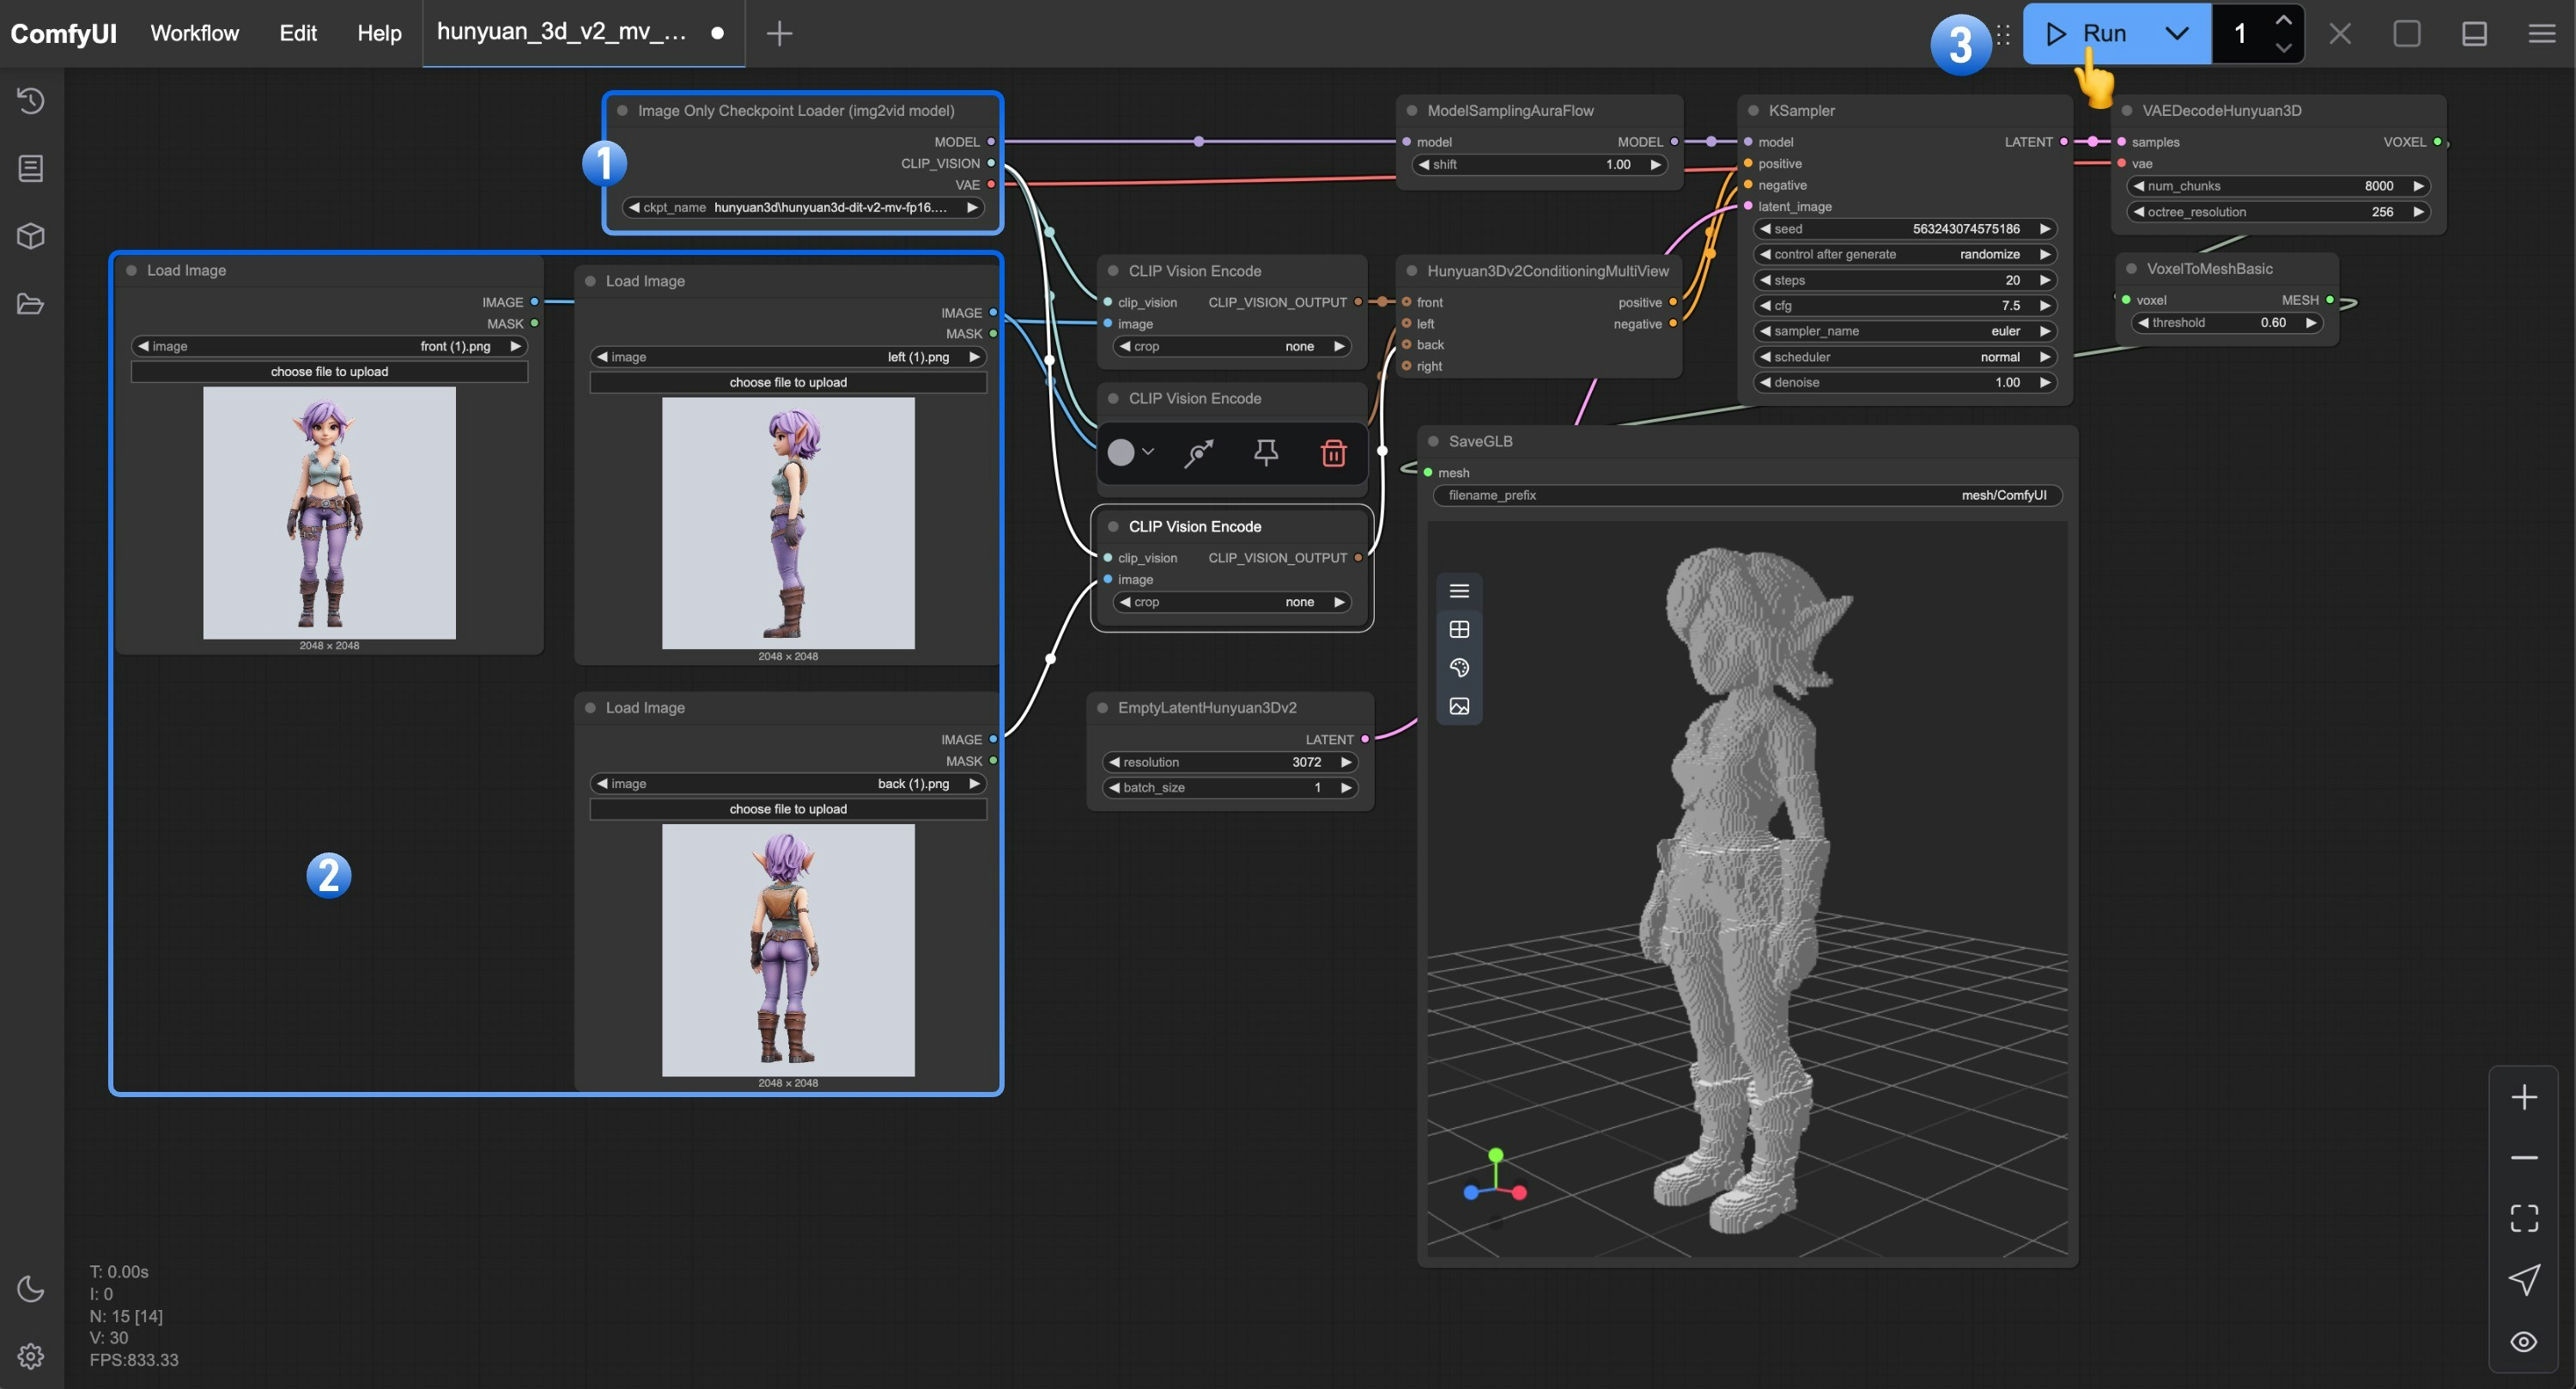Toggle dark theme with the moon icon
Screen dimensions: 2576x1389
coord(30,1290)
